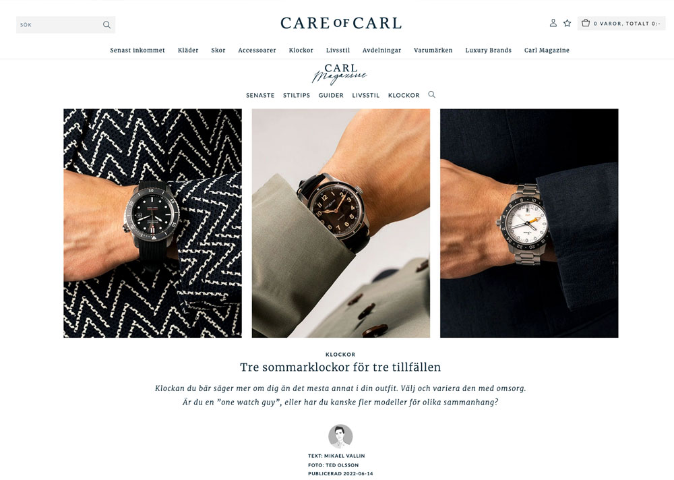674x480 pixels.
Task: Select the GUIDER magazine tab
Action: tap(331, 96)
